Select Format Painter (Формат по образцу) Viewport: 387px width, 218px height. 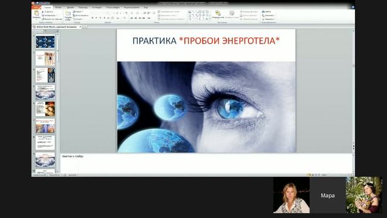click(52, 19)
